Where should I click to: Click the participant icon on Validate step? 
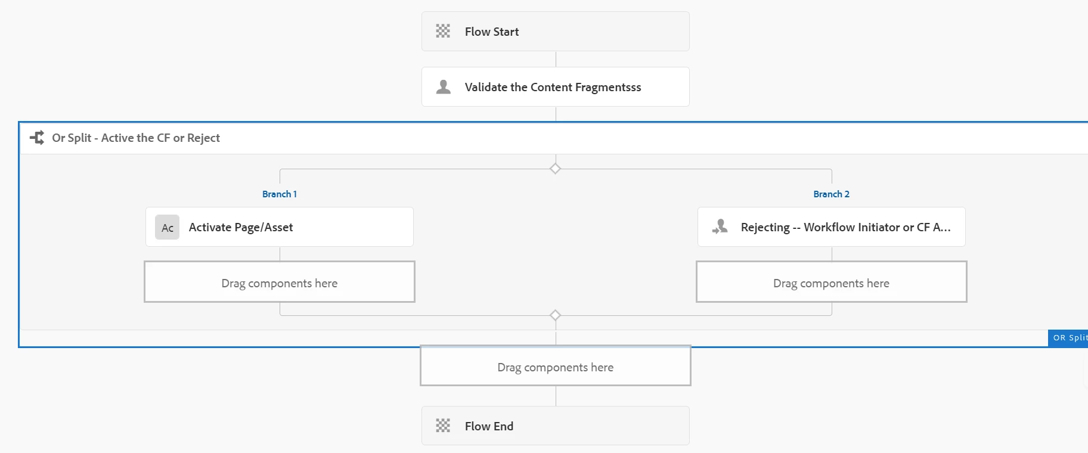444,87
